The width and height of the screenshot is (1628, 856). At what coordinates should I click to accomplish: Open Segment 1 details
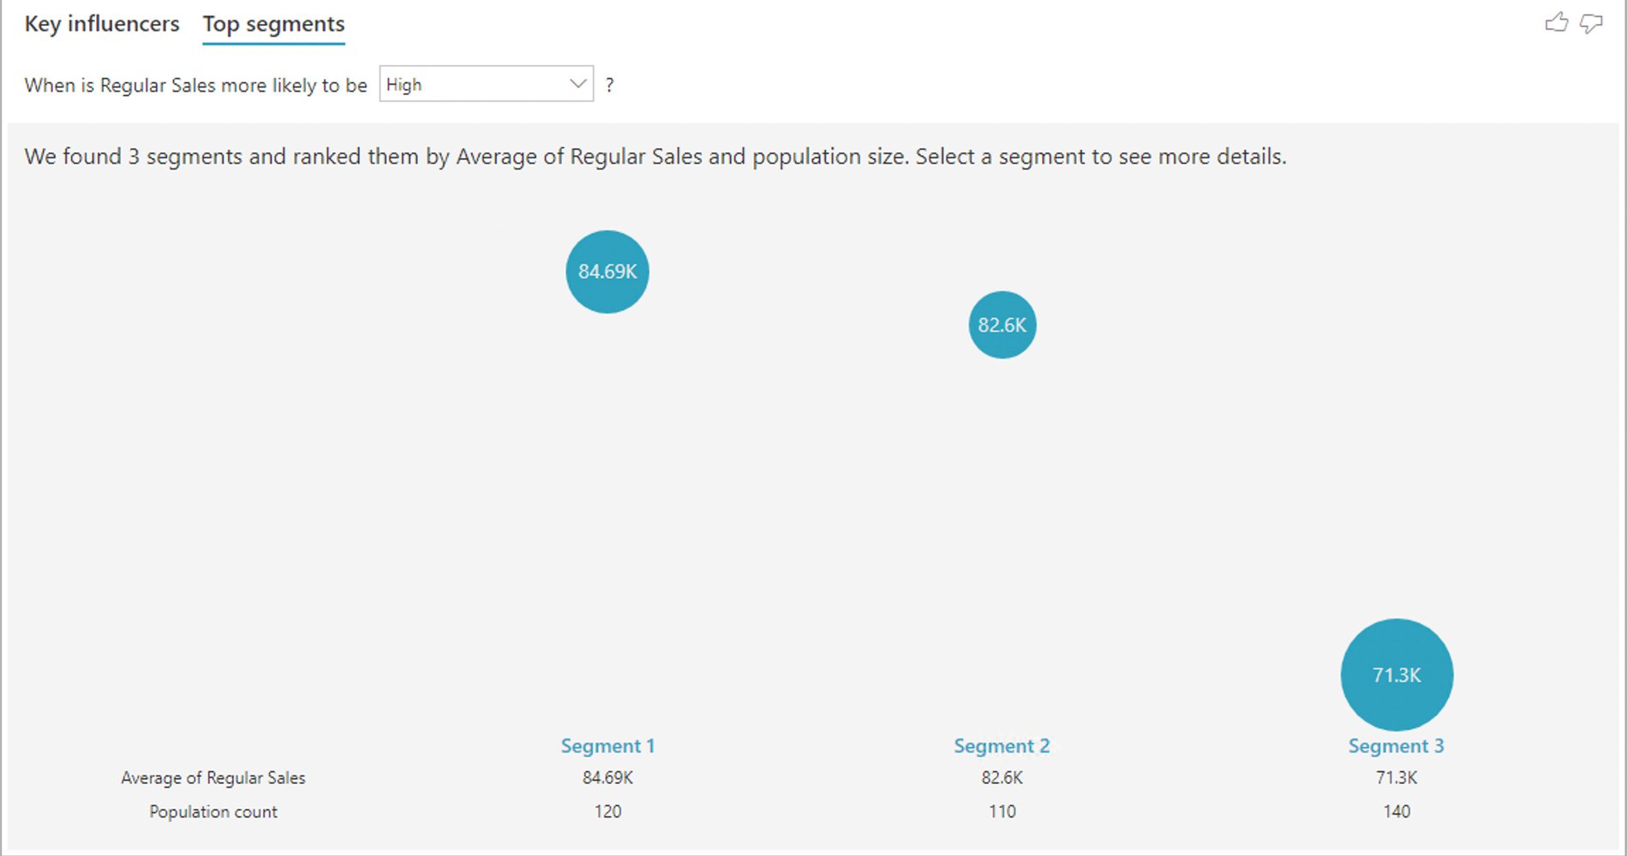pos(607,746)
